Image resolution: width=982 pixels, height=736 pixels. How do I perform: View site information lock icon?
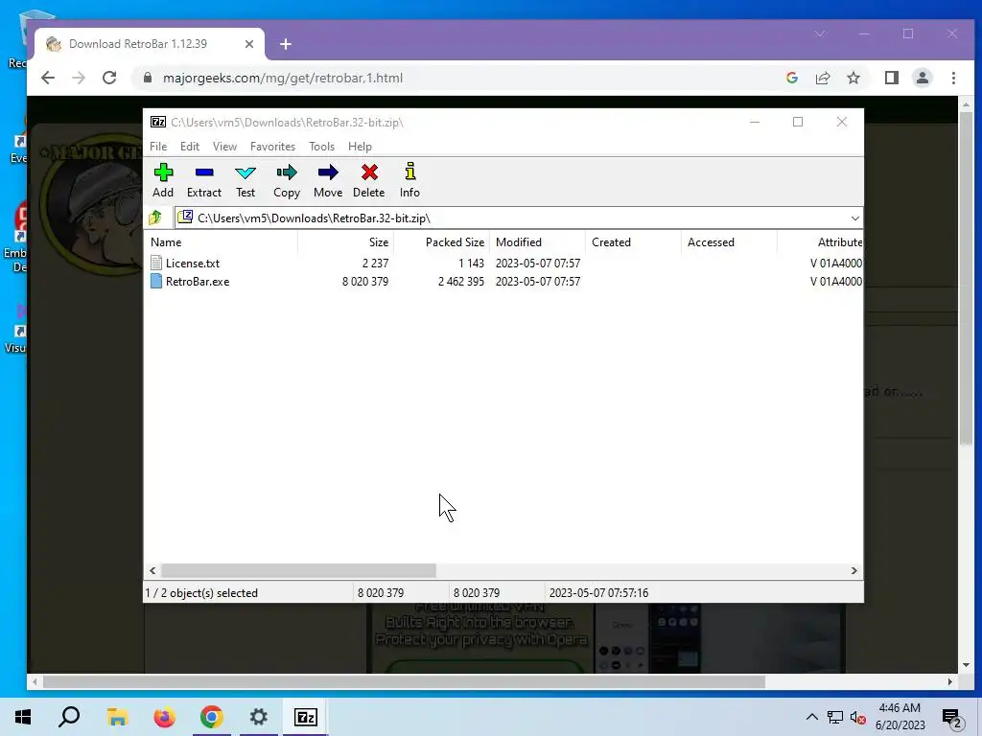pos(148,78)
